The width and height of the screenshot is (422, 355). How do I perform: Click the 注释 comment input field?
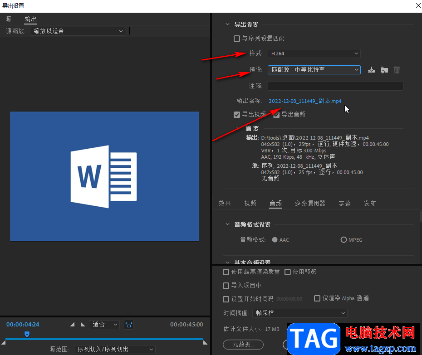(335, 86)
